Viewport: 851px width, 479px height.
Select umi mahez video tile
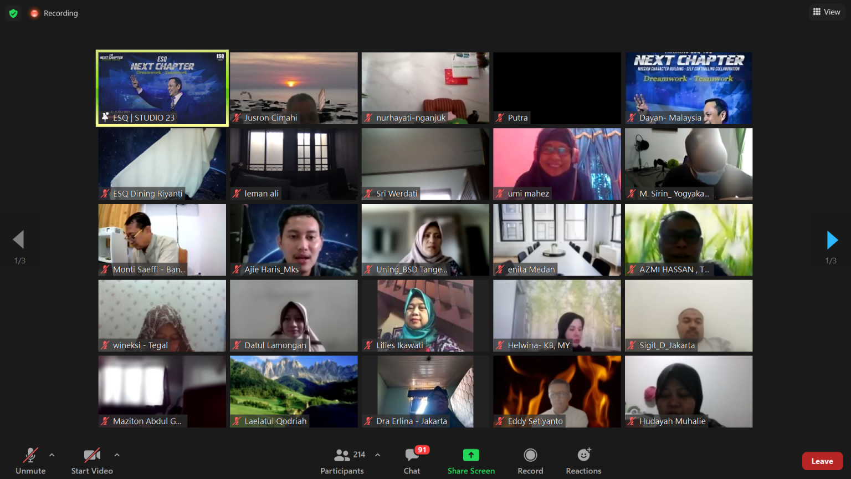point(557,164)
